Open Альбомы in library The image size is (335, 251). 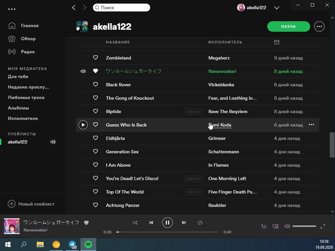(18, 108)
